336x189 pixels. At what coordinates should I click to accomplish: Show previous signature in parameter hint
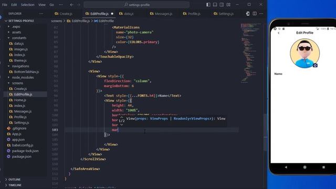click(x=121, y=118)
